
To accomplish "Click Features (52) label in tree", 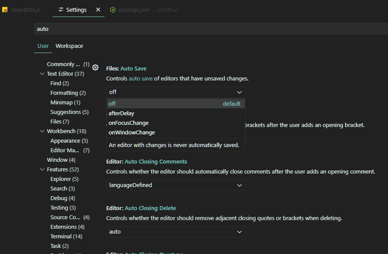I will [63, 170].
